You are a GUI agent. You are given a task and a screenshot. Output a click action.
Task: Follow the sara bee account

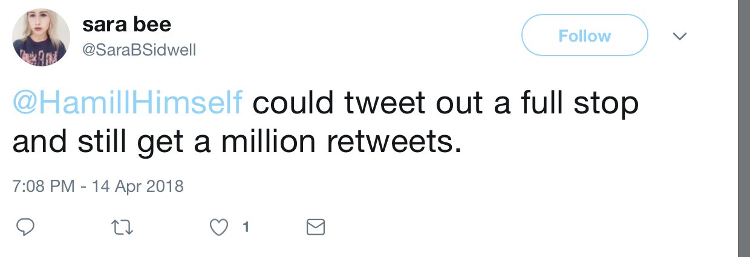tap(584, 36)
